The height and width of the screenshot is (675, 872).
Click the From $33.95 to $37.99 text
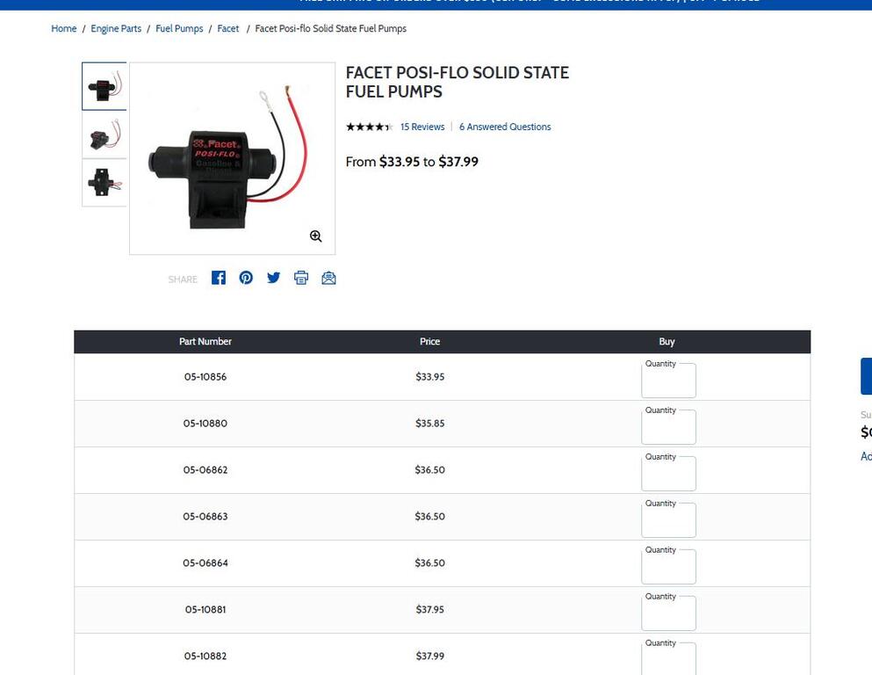[412, 162]
